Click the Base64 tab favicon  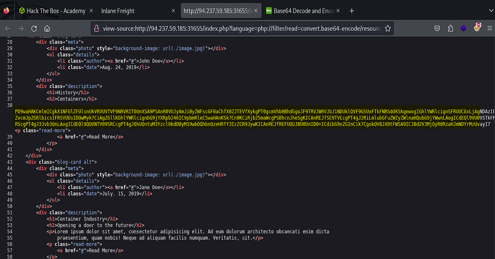269,11
